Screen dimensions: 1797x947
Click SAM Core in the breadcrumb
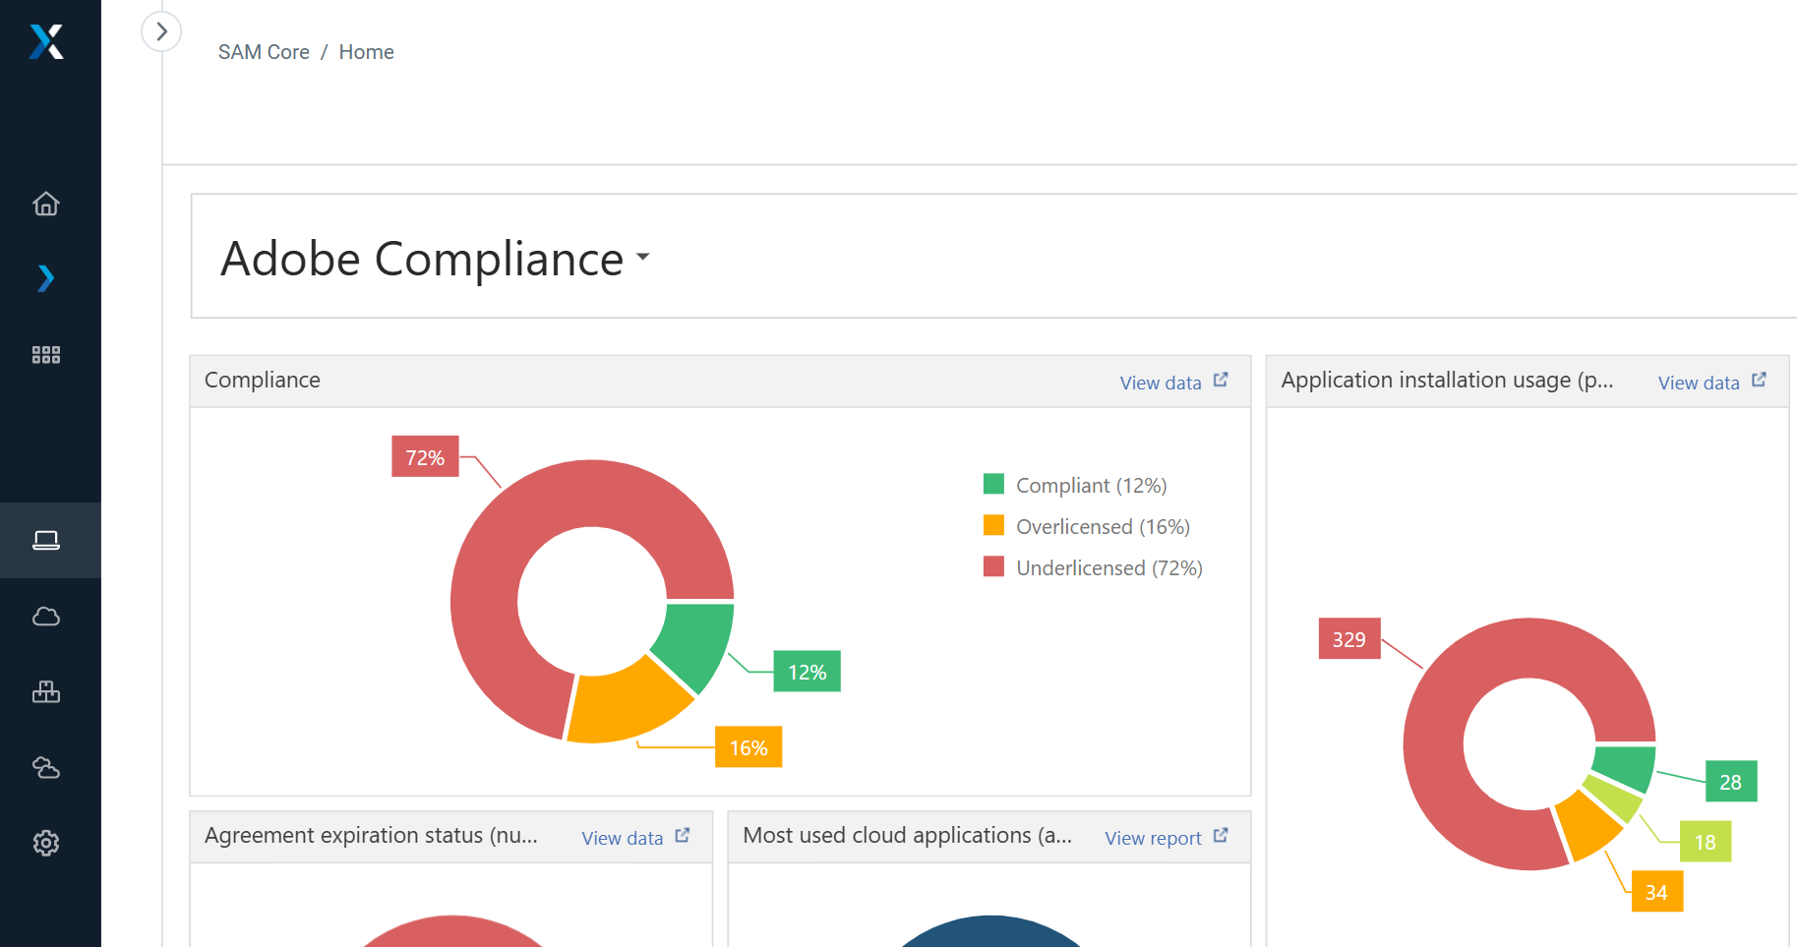tap(264, 52)
